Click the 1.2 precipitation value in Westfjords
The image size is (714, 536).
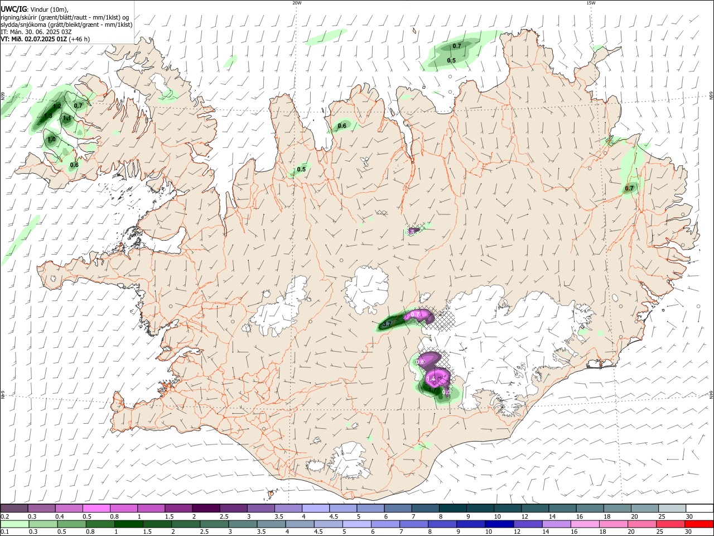tap(57, 106)
